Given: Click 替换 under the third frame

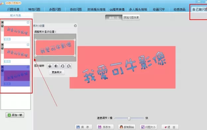Looking at the screenshot, I should click(7, 84).
